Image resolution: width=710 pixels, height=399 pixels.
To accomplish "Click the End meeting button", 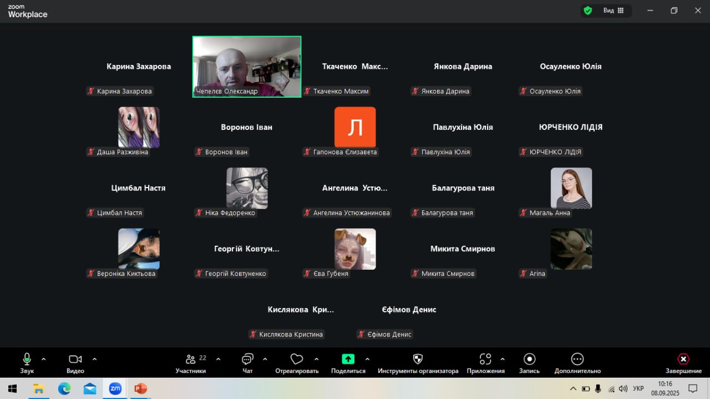I will click(683, 359).
